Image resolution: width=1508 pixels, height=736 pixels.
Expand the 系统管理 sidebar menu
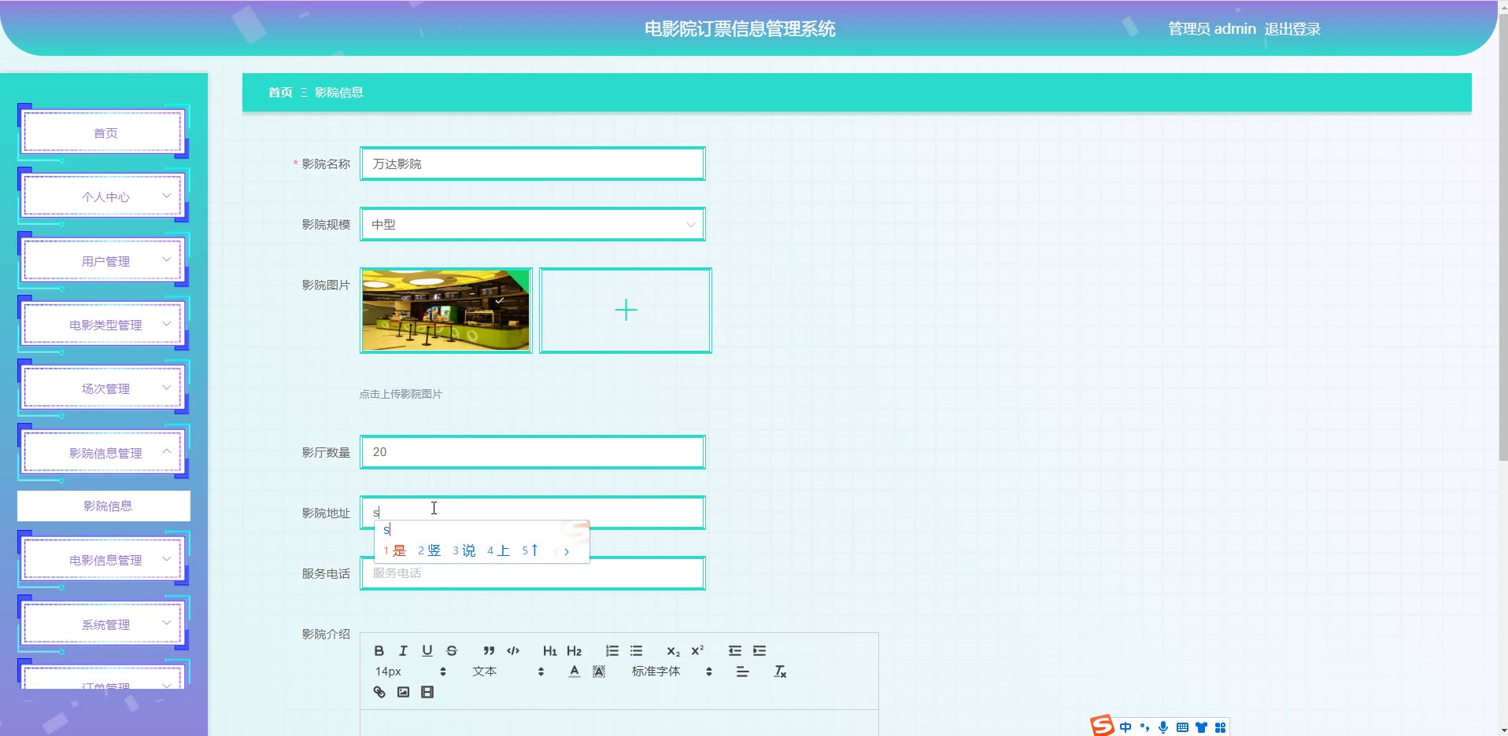tap(103, 624)
